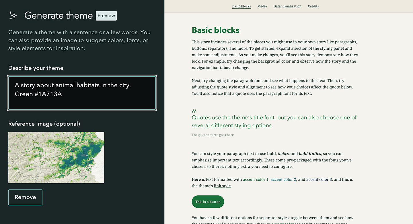Click the quote mark icon above quote
Image resolution: width=413 pixels, height=224 pixels.
(194, 111)
